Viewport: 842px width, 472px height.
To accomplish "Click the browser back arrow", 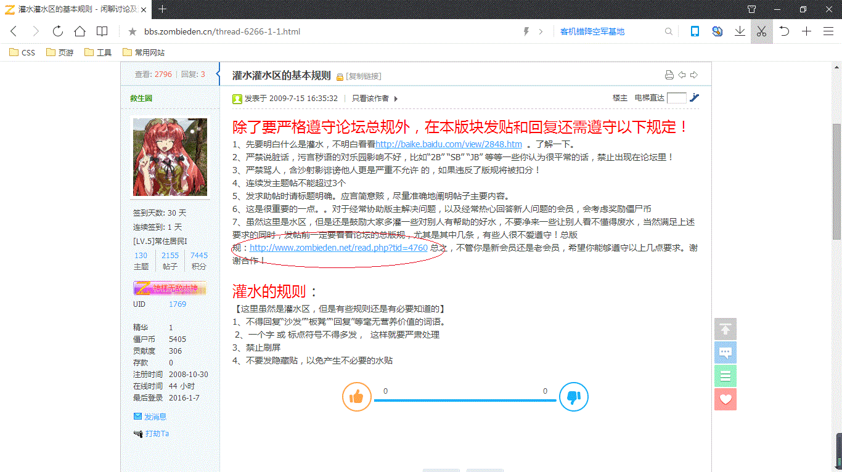I will pos(14,31).
